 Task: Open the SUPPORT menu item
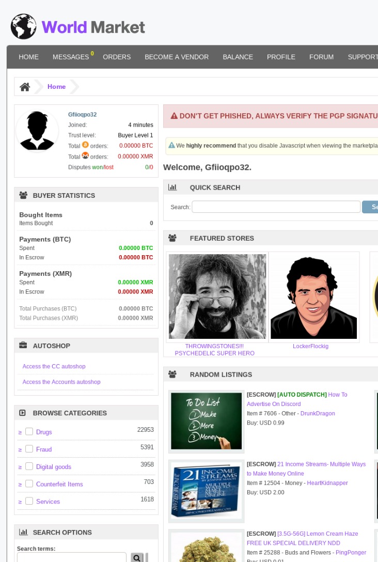coord(363,57)
